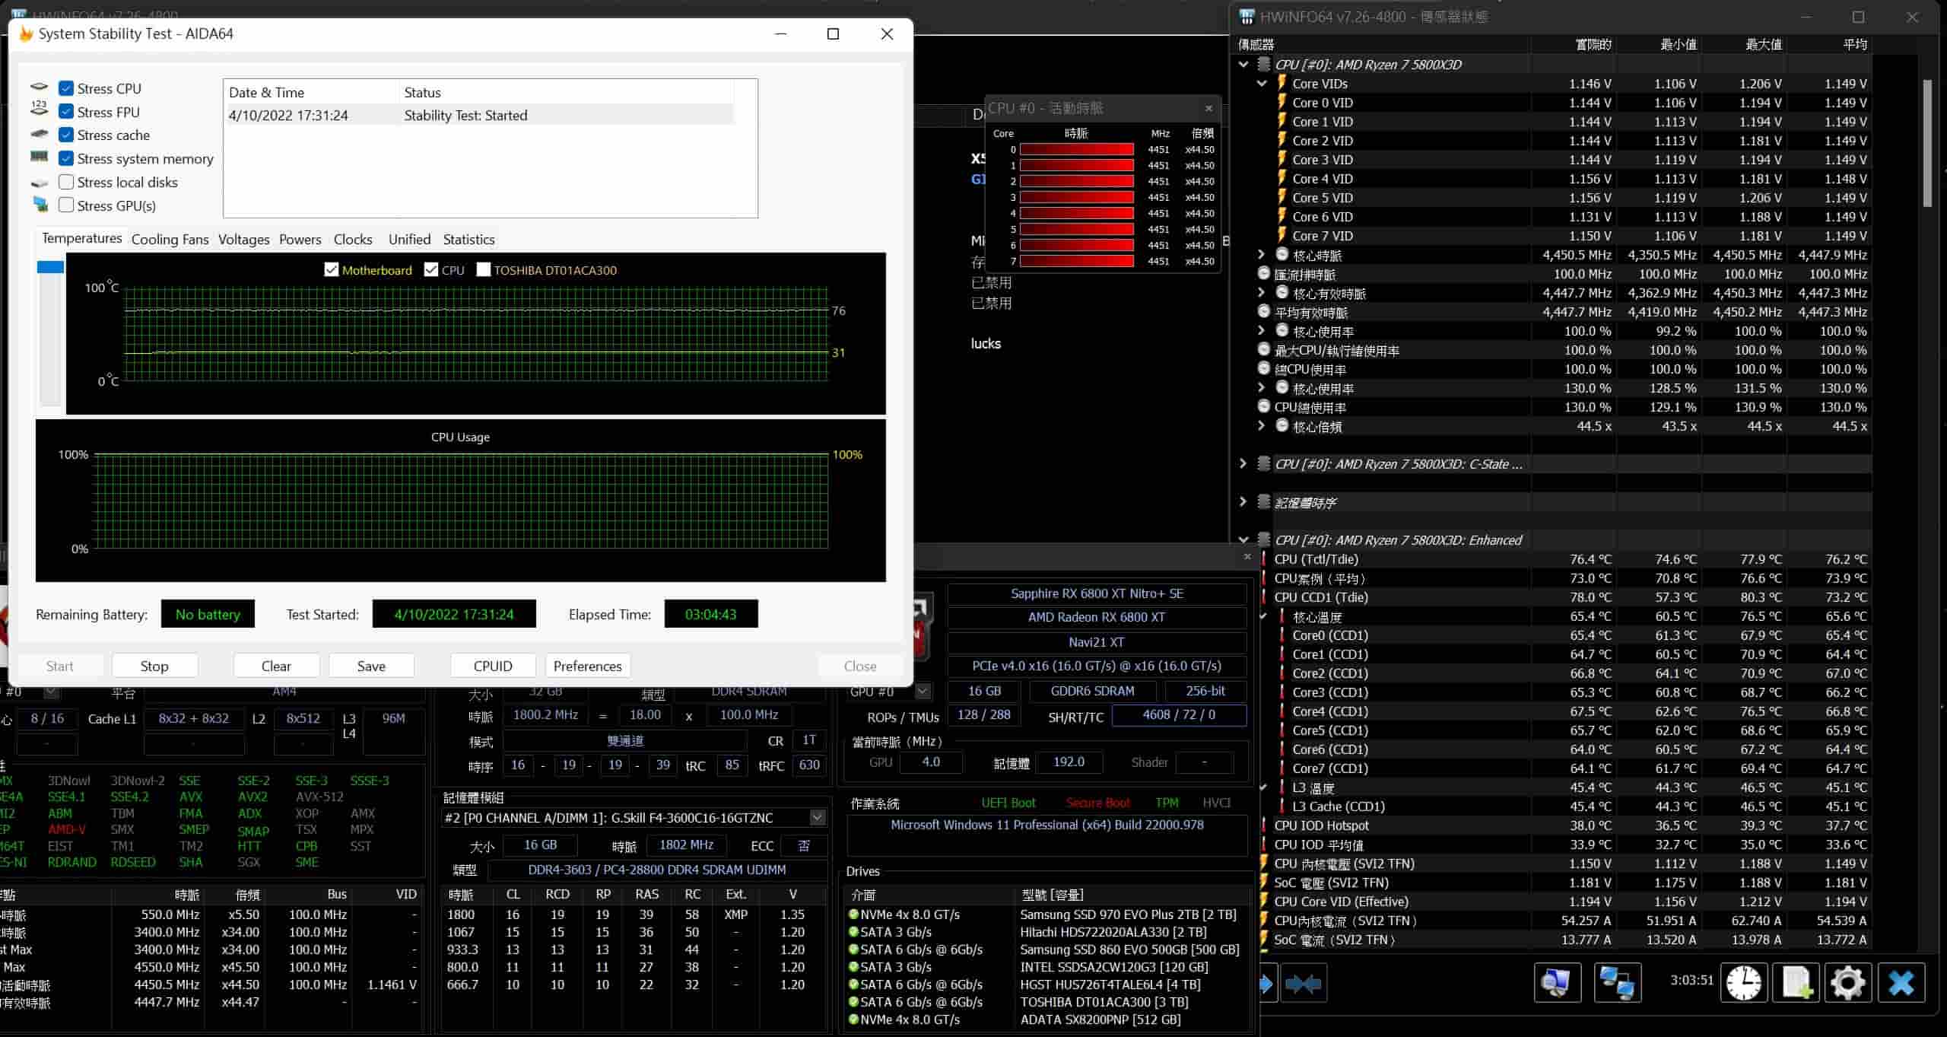Open the sensor summary monitor icon in HWiNFO
This screenshot has height=1037, width=1947.
[1557, 983]
